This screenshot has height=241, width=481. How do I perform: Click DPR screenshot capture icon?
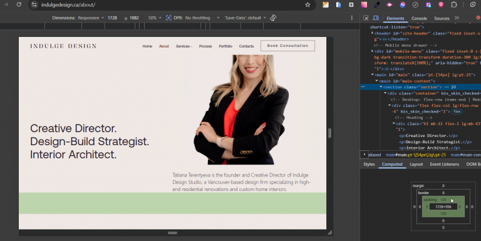[x=168, y=18]
